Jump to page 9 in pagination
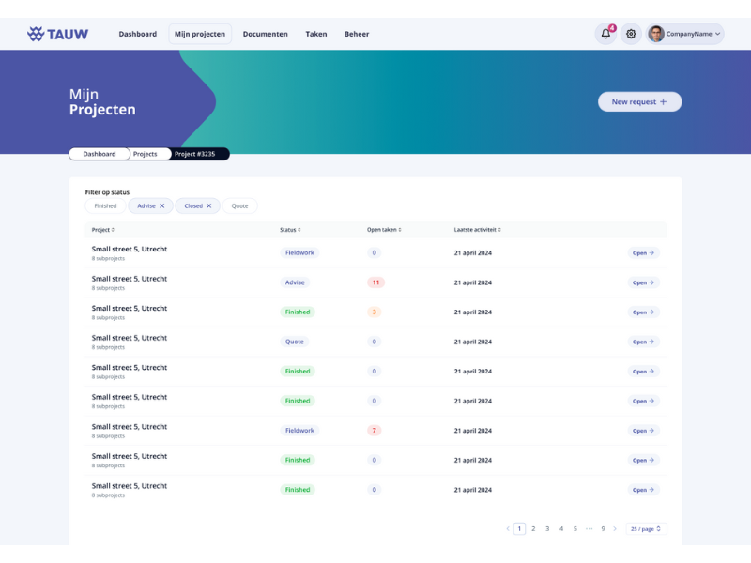The width and height of the screenshot is (751, 563). click(603, 529)
